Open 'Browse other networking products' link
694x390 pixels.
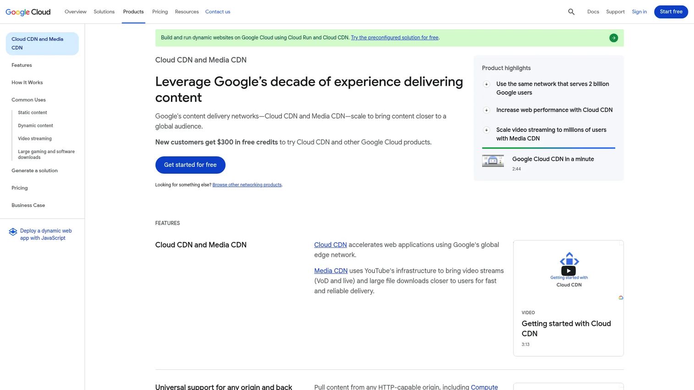(247, 185)
